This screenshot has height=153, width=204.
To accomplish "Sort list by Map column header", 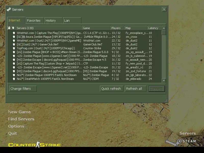I will 136,28.
